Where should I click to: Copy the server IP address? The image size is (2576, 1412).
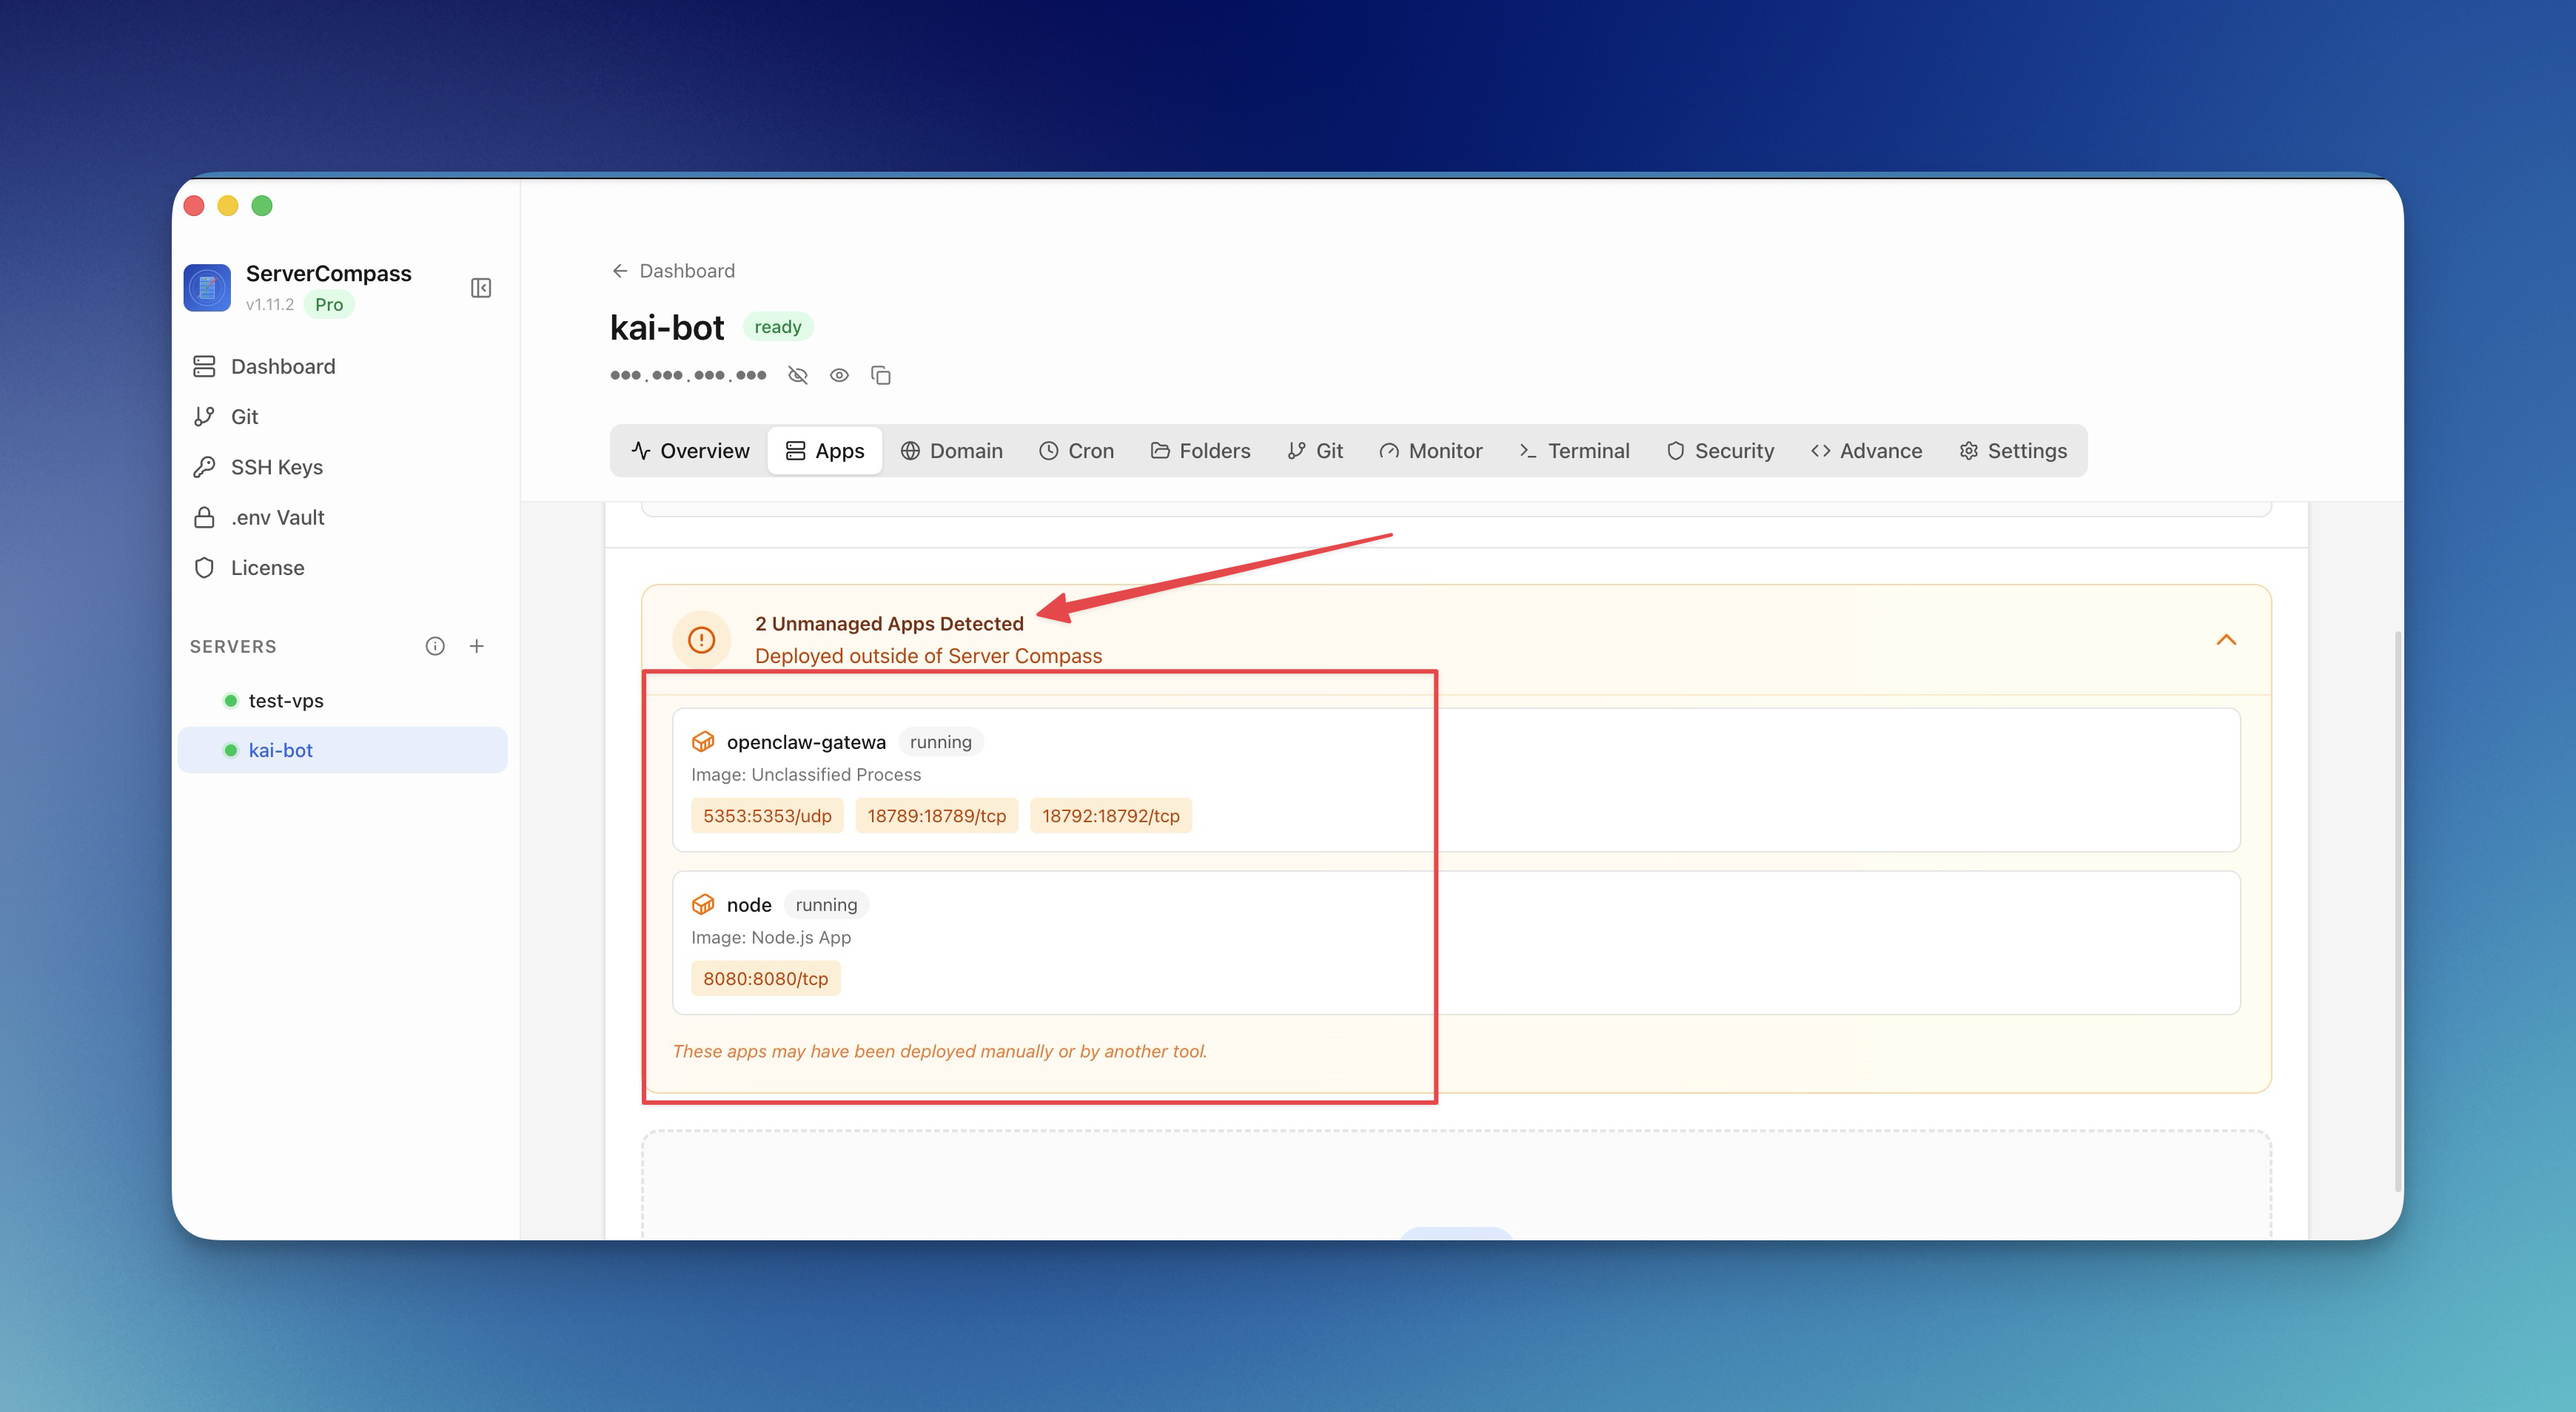point(880,375)
